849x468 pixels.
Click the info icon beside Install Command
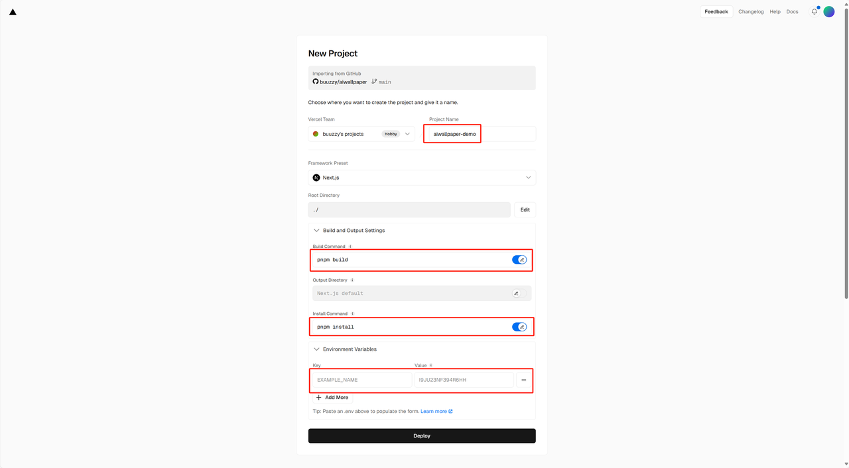click(353, 314)
